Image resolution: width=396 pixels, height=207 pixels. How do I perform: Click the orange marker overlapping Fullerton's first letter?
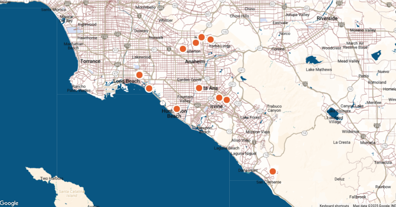[x=183, y=49]
